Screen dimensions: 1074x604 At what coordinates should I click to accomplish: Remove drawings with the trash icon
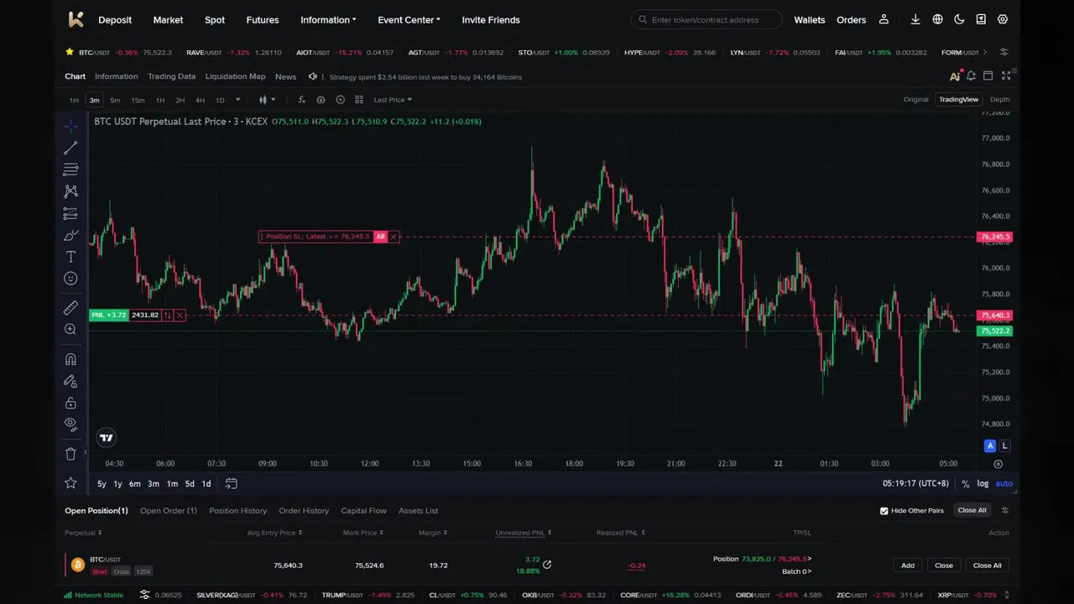tap(70, 454)
